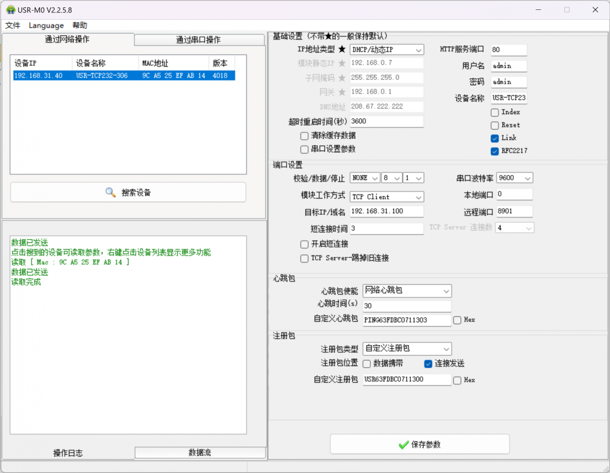
Task: Enable TCP Server-踢掉旧连接 checkbox
Action: tap(304, 258)
